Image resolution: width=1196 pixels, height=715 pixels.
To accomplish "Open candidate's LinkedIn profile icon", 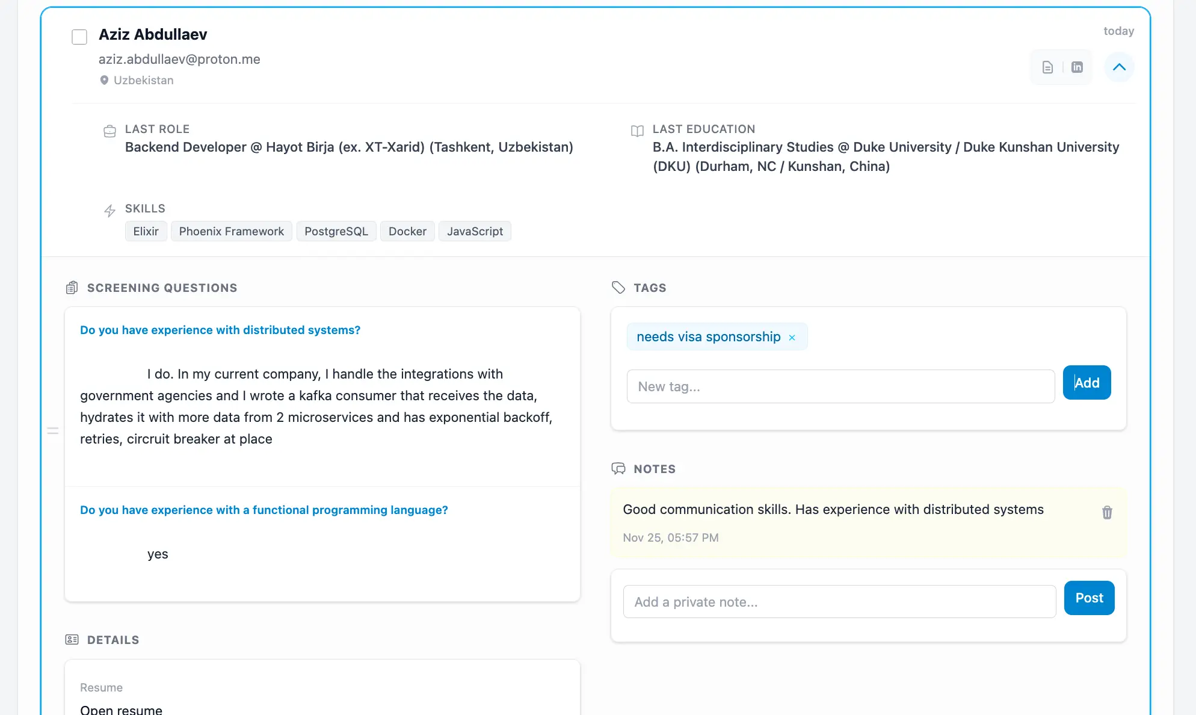I will [x=1077, y=67].
